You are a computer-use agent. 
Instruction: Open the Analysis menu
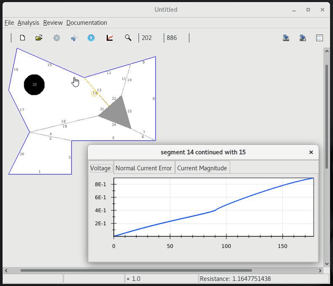point(28,23)
